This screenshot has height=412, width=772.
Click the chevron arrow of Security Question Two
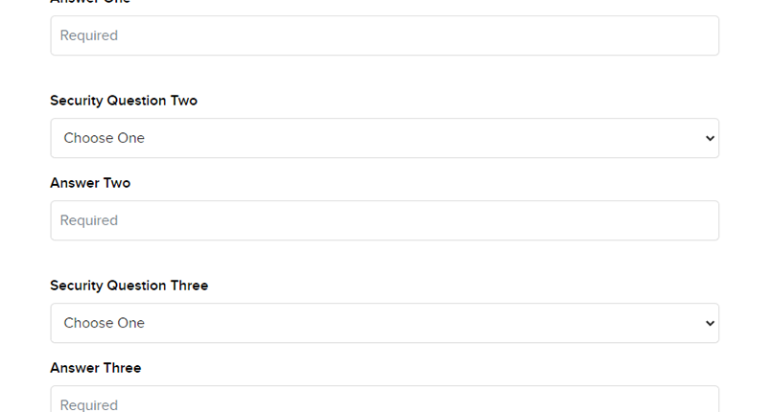[x=710, y=138]
